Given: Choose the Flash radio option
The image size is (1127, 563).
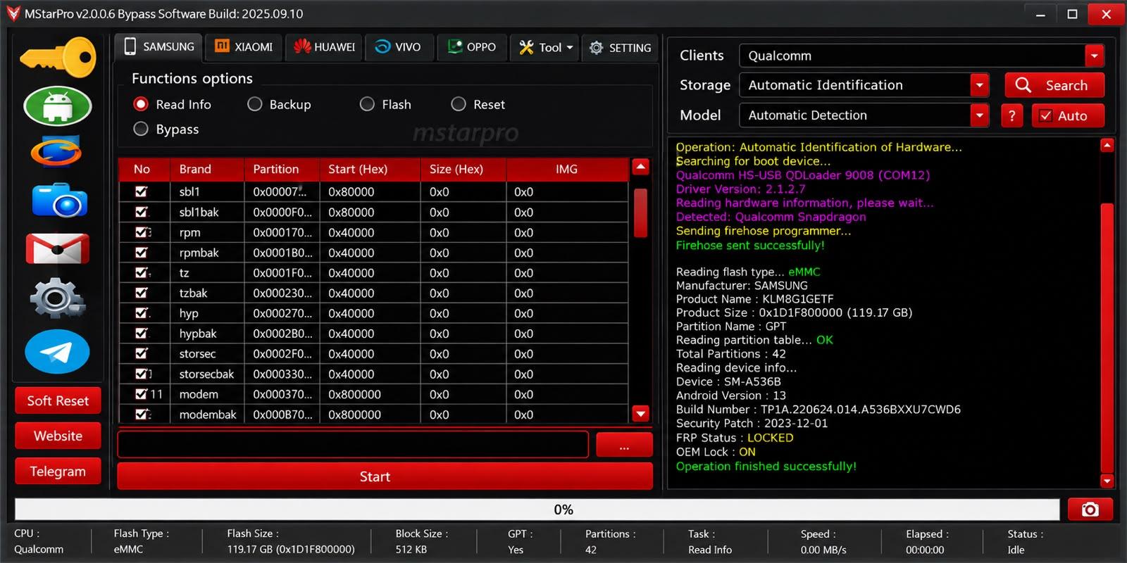Looking at the screenshot, I should coord(367,104).
